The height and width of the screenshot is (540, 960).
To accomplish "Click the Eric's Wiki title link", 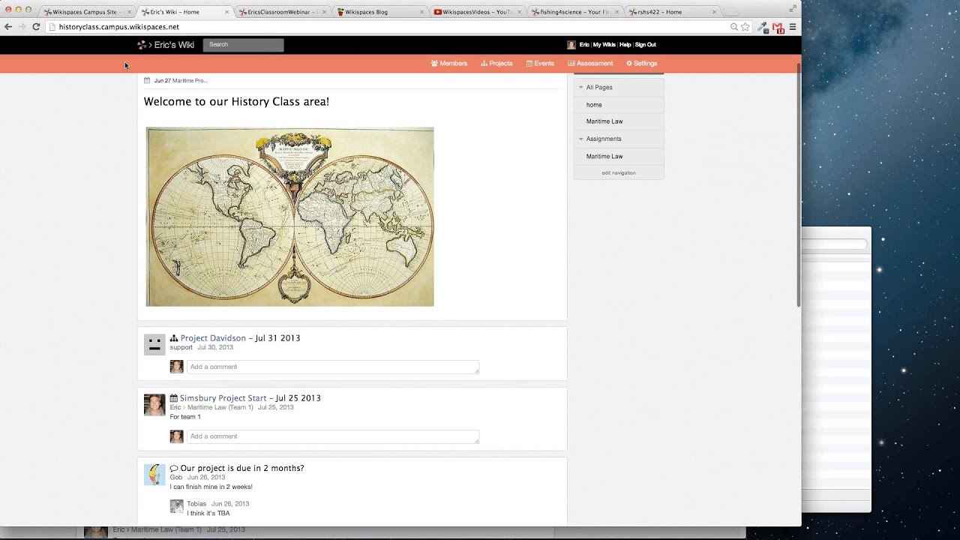I will 174,45.
